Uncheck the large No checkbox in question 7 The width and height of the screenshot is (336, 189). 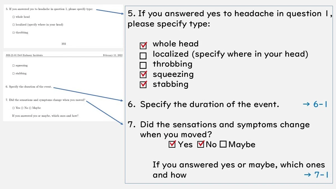click(x=201, y=144)
